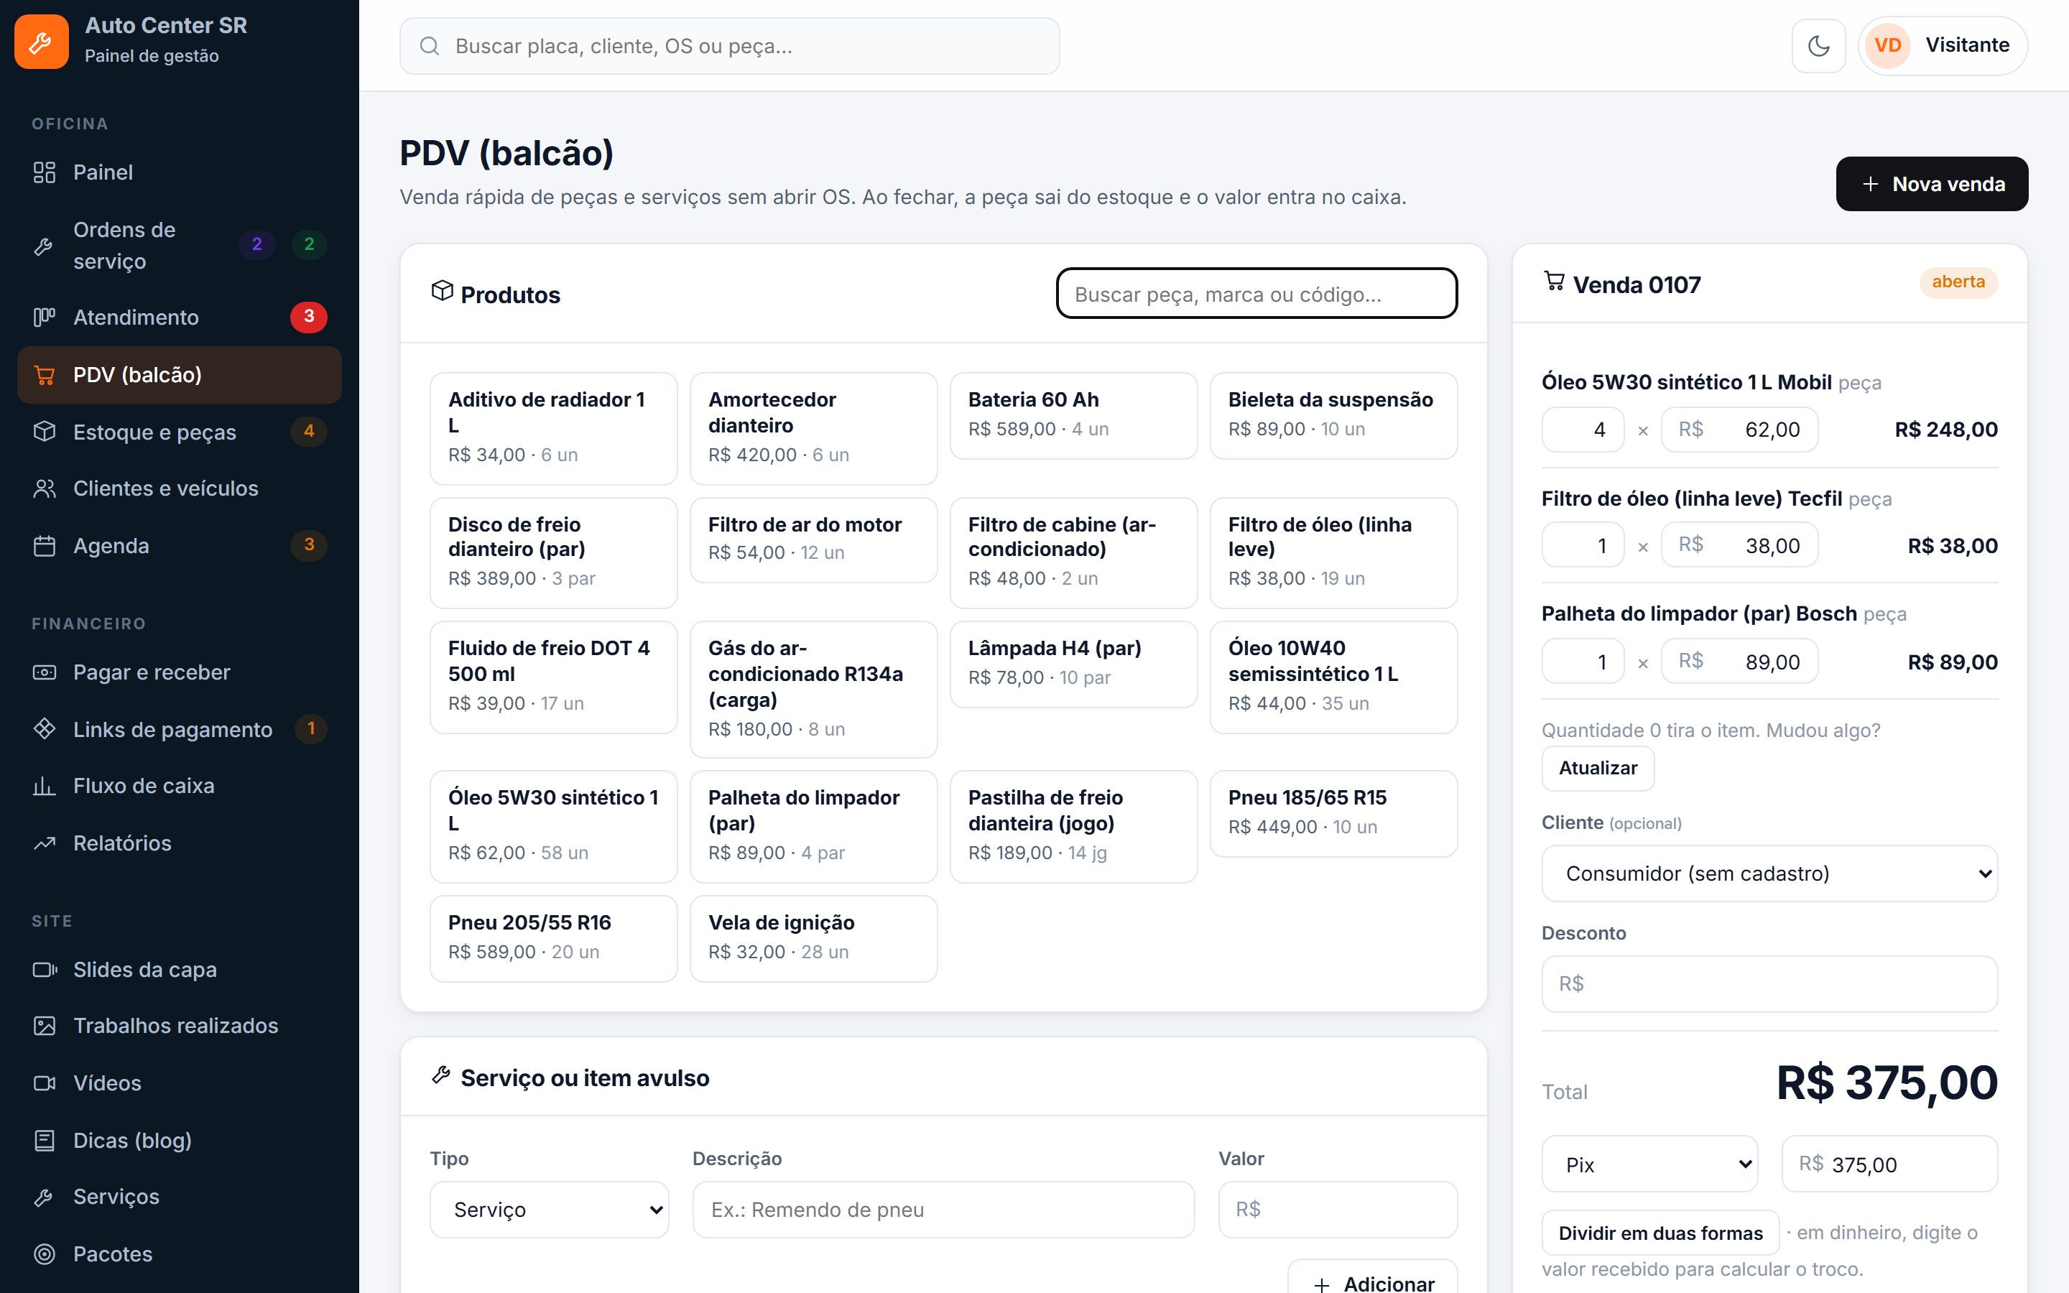The image size is (2069, 1293).
Task: Focus the Desconto input field
Action: tap(1769, 983)
